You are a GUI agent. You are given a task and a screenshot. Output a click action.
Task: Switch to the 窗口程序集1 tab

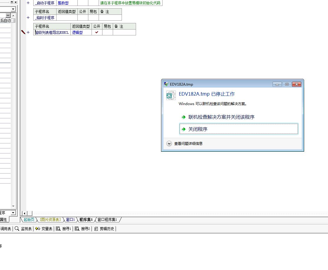pos(107,220)
